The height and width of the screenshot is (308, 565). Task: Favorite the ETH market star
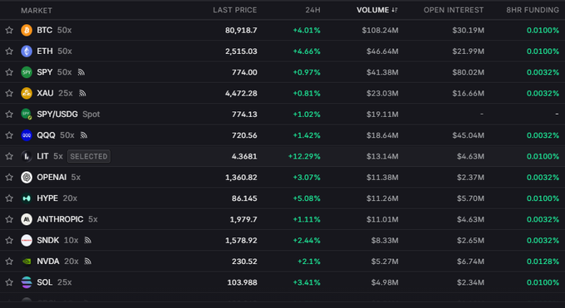point(9,51)
